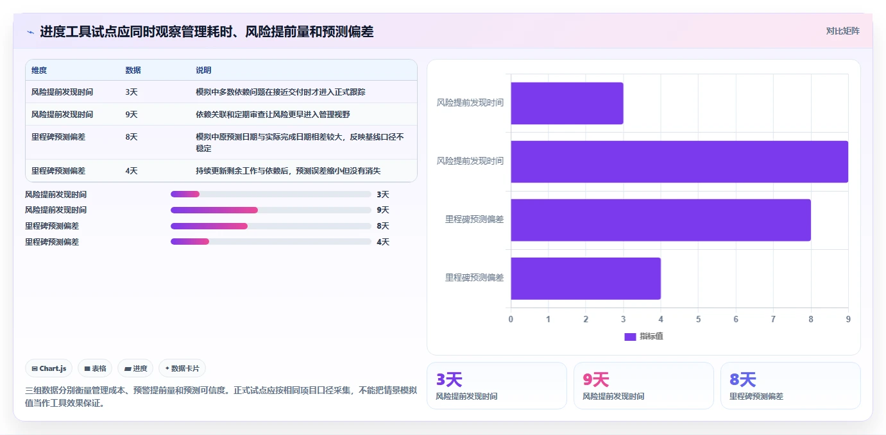886x435 pixels.
Task: Open the 3天 summary card
Action: click(x=497, y=386)
